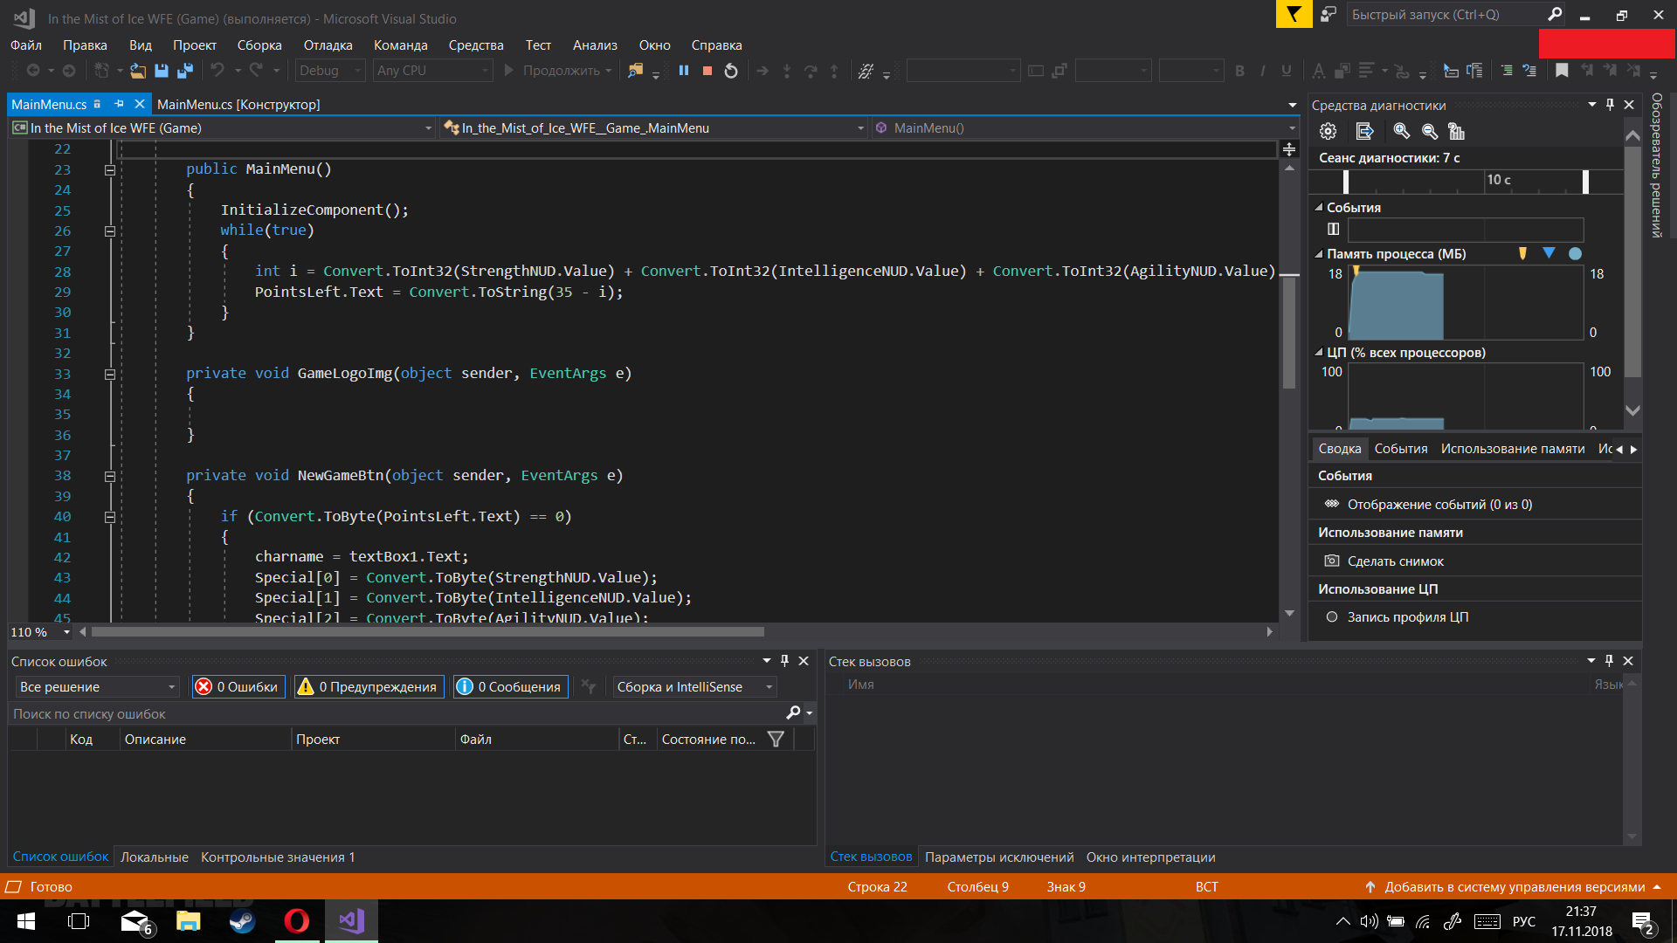This screenshot has height=943, width=1677.
Task: Collapse the MainMenu() constructor code block
Action: click(110, 170)
